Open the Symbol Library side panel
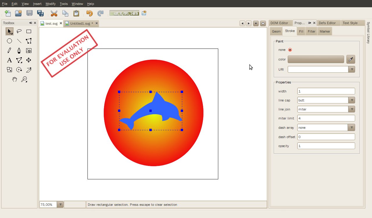 pos(368,33)
